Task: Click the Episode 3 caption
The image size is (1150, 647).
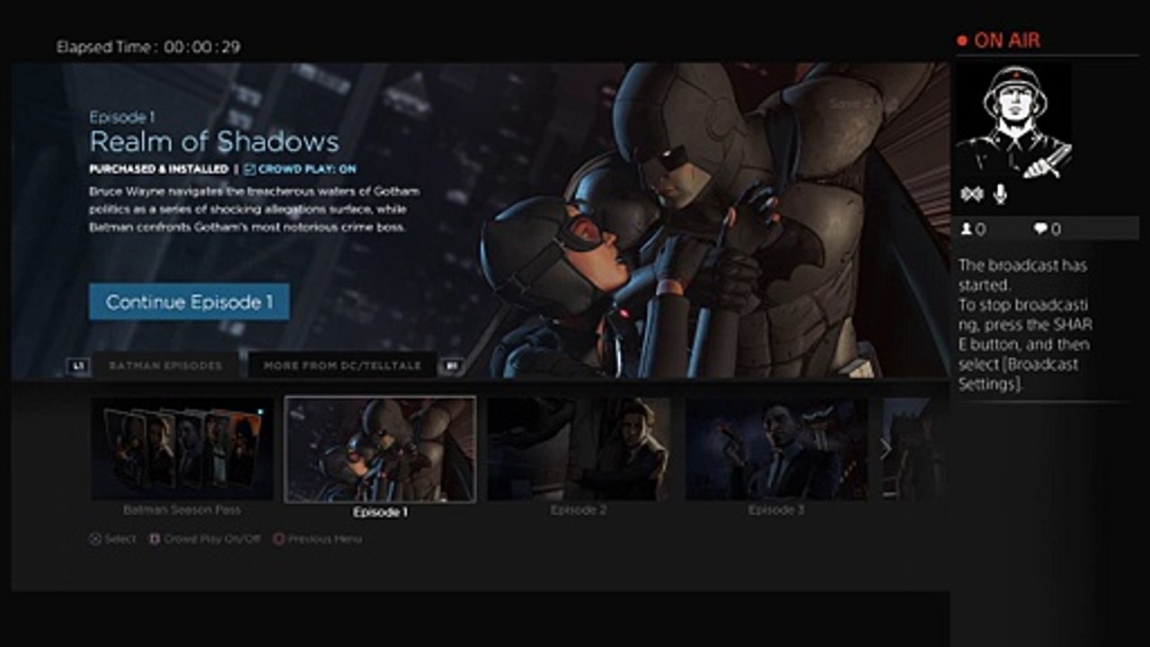Action: coord(776,510)
